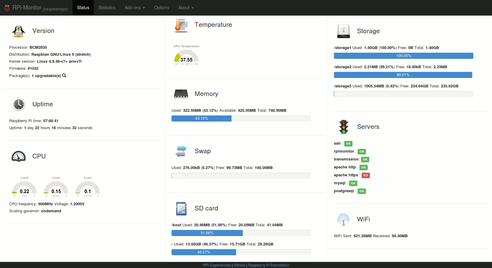Click the SD card icon

click(181, 209)
